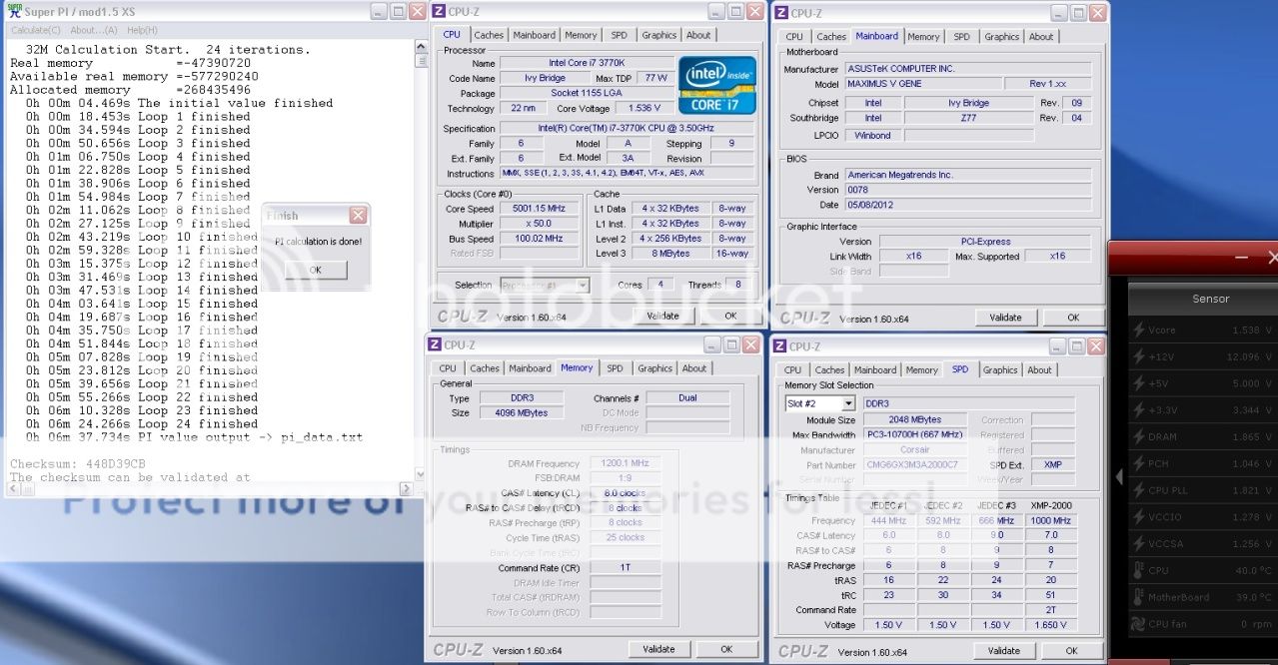1278x665 pixels.
Task: Open the SPD tab in the Memory window
Action: click(x=615, y=368)
